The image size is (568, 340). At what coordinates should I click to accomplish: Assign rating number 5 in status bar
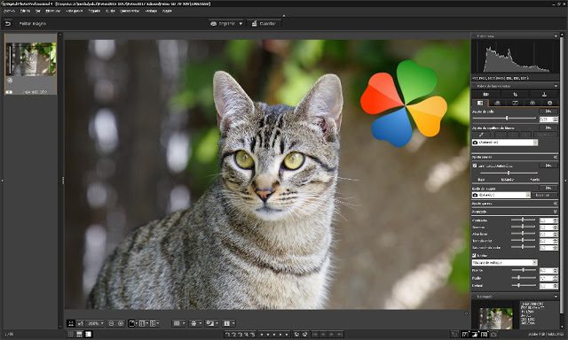(253, 334)
